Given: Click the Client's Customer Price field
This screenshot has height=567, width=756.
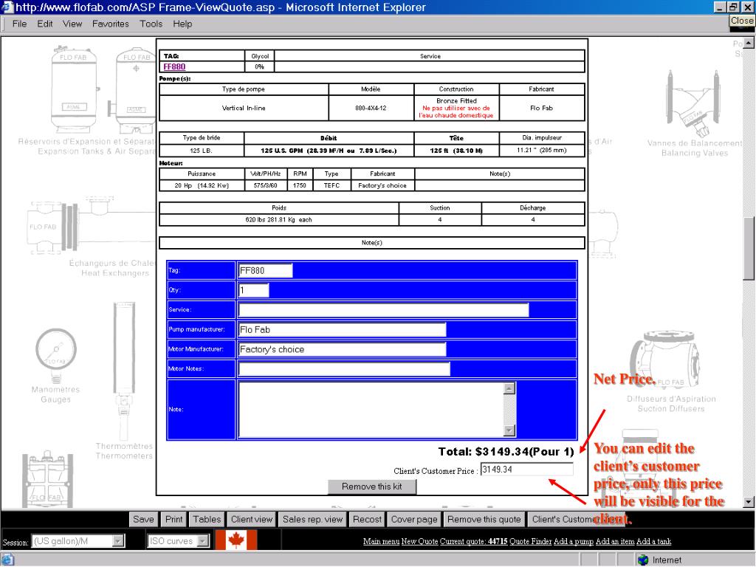Looking at the screenshot, I should [527, 469].
